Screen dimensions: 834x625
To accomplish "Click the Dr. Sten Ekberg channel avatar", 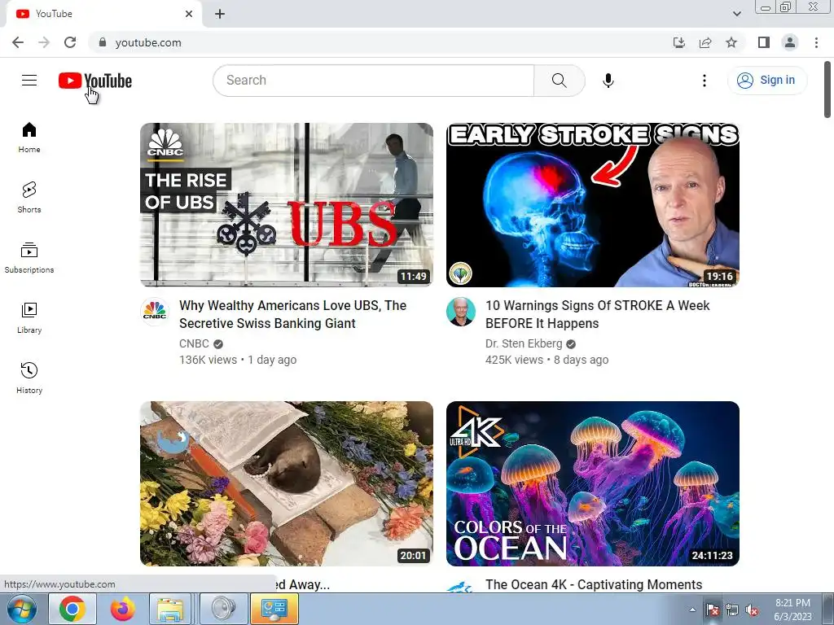I will coord(461,312).
